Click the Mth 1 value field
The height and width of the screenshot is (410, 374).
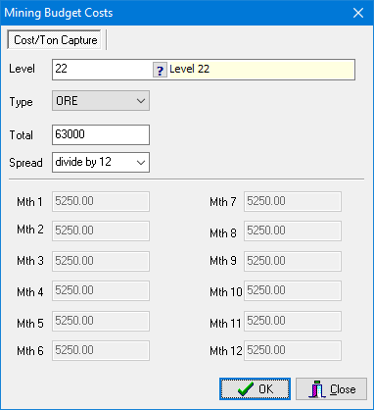tap(101, 201)
